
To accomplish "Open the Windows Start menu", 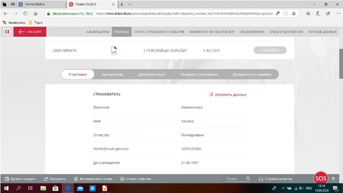I will [x=6, y=188].
